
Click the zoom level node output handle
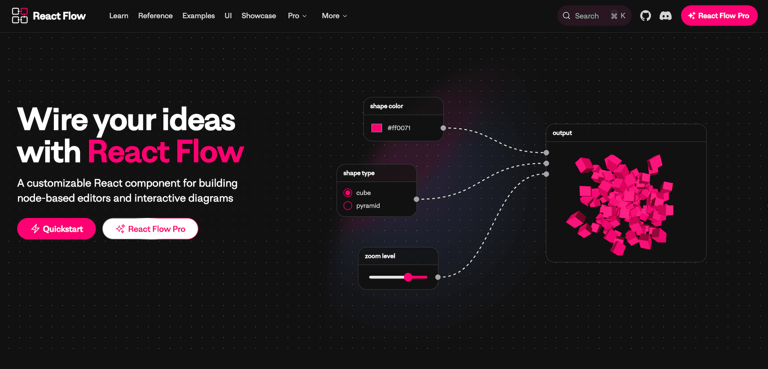tap(438, 277)
